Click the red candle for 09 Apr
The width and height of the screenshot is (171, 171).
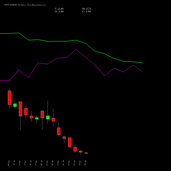click(x=10, y=98)
